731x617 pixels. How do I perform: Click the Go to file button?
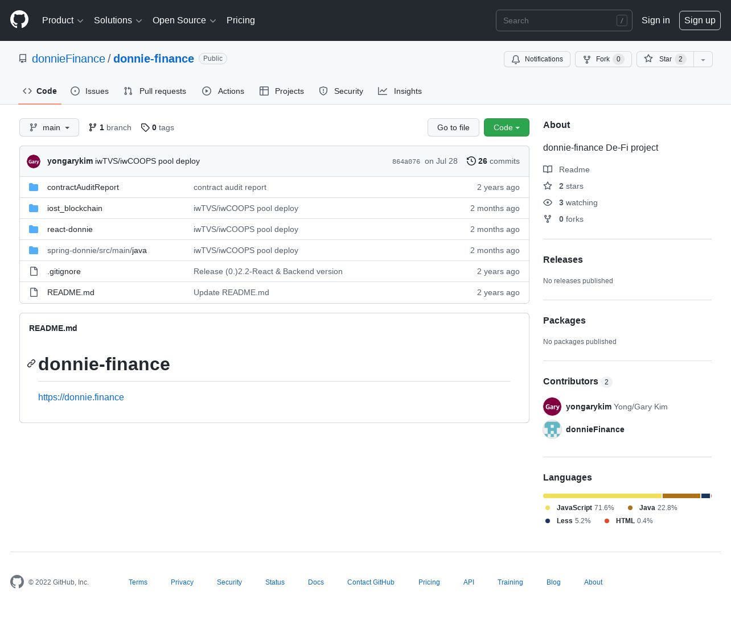(x=453, y=127)
